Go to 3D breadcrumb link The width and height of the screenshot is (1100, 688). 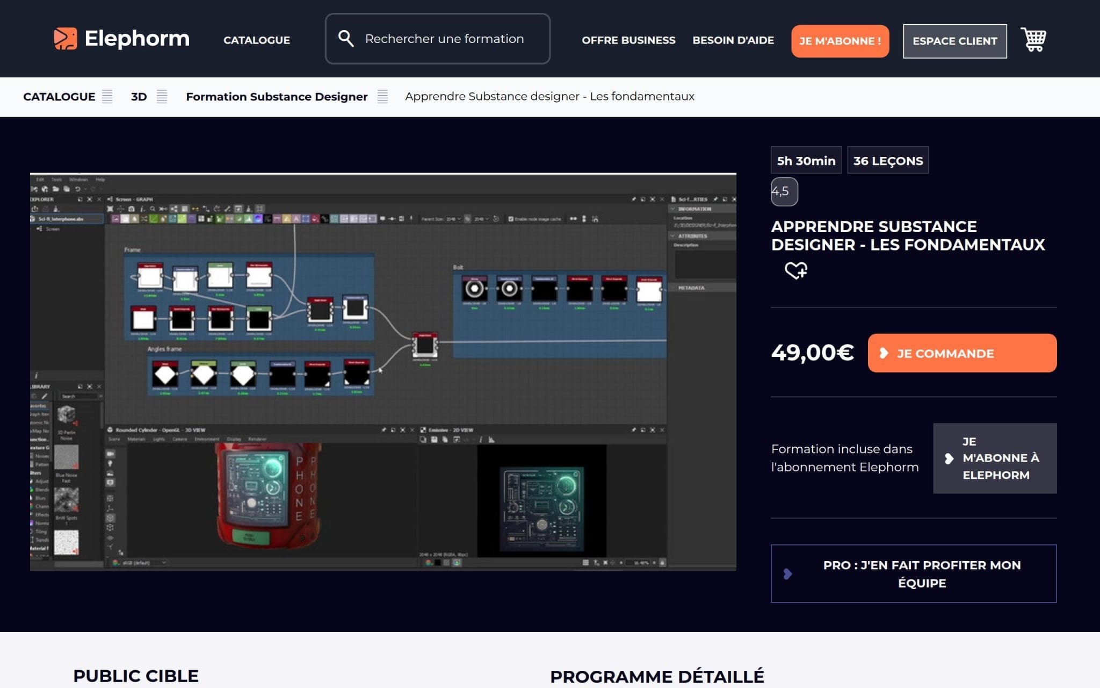139,97
